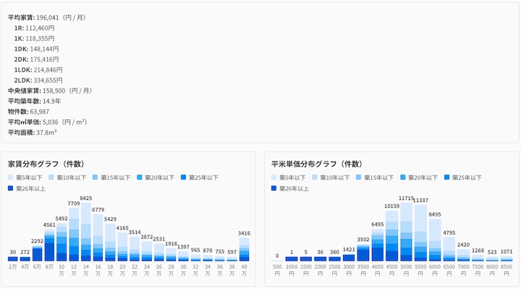Toggle 築25年以下 legend in 家賃分布グラフ
521x289 pixels.
[x=200, y=177]
